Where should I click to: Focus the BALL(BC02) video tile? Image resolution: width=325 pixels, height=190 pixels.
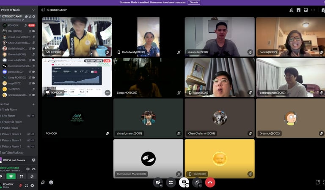click(x=77, y=37)
